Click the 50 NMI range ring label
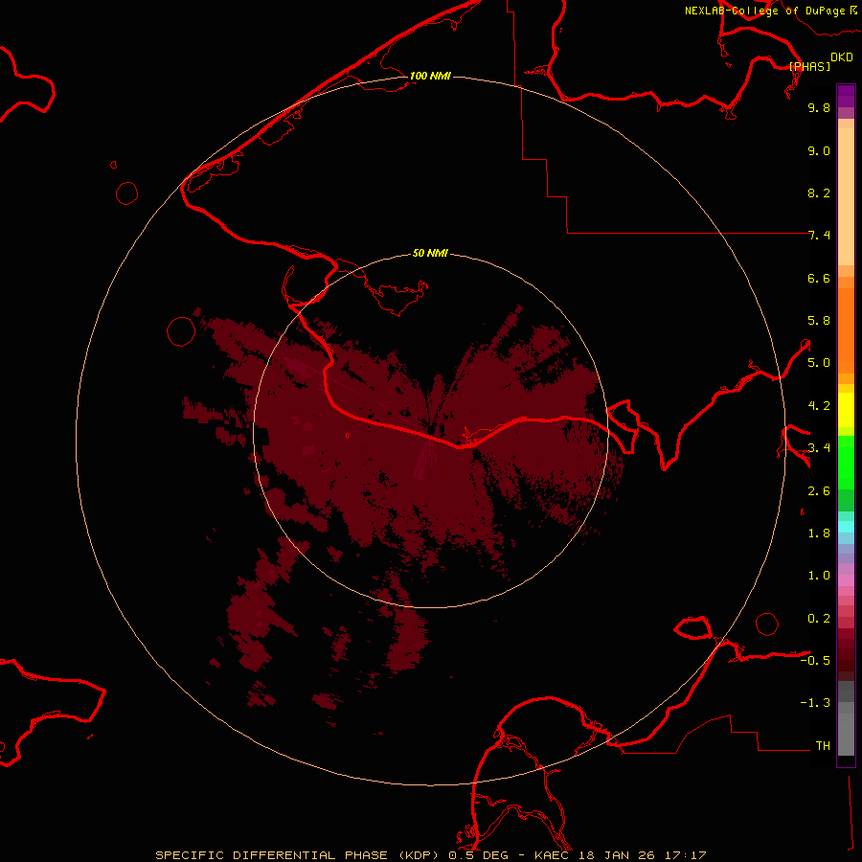 430,253
